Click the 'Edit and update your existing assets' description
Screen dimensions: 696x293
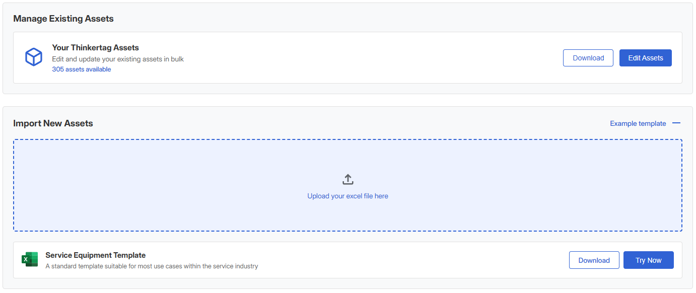118,59
